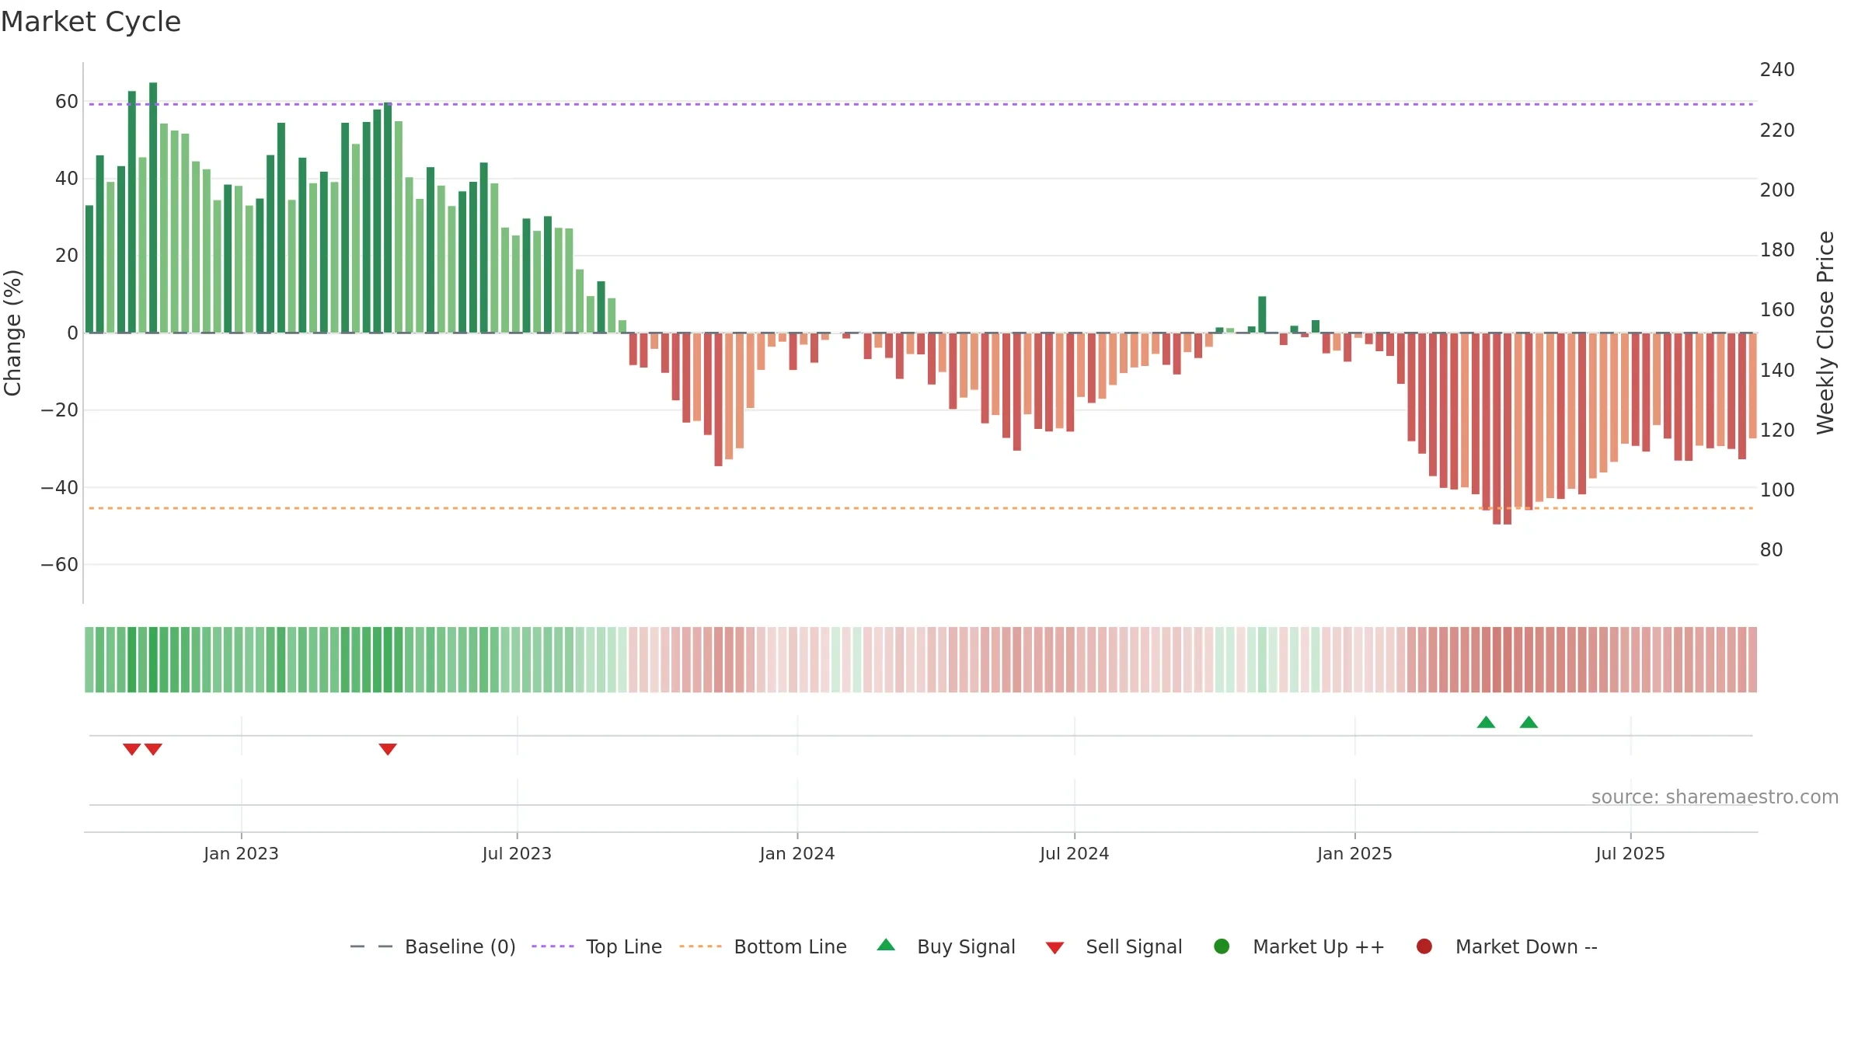Click the 160 tick on the price axis
Viewport: 1865px width, 1049px height.
pyautogui.click(x=1777, y=310)
